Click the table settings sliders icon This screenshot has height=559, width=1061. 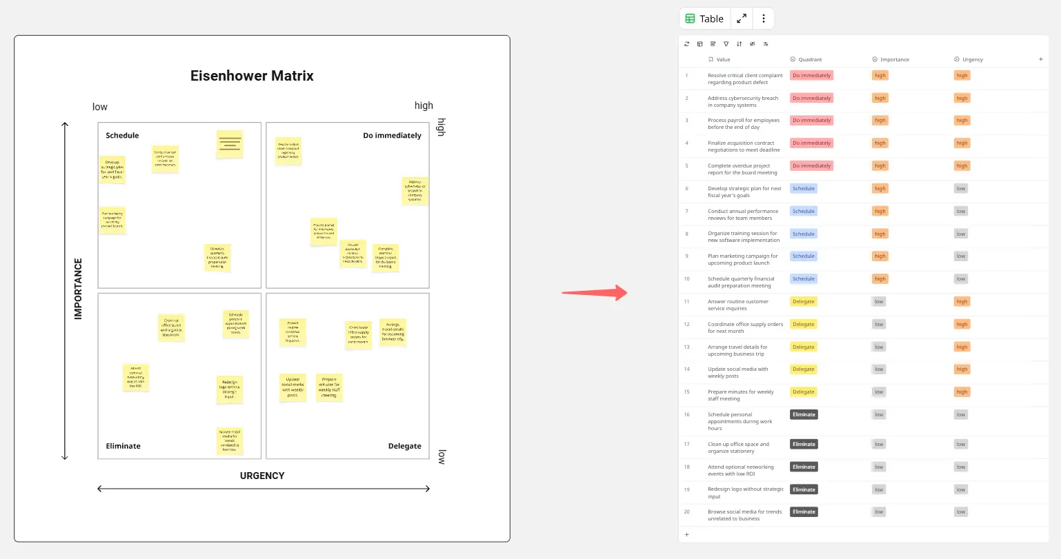766,44
